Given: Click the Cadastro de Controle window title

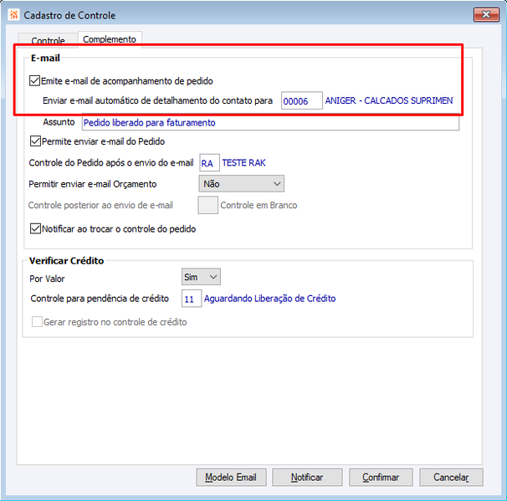Looking at the screenshot, I should click(69, 15).
